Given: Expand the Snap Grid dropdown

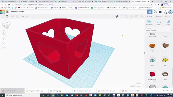Looking at the screenshot, I should click(140, 86).
